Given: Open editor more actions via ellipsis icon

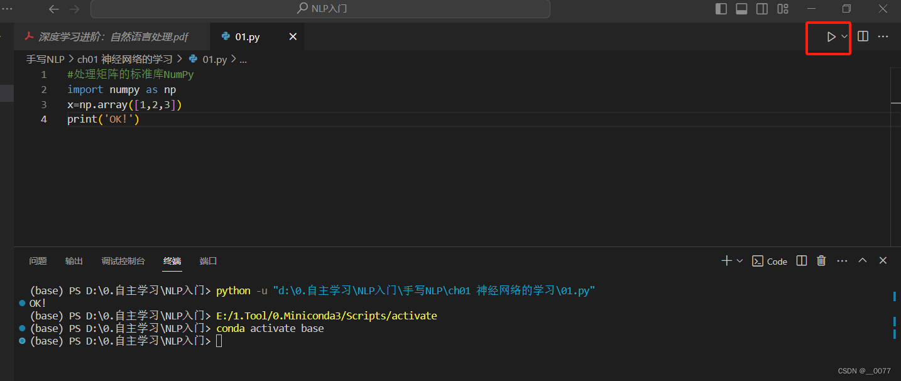Looking at the screenshot, I should [883, 36].
